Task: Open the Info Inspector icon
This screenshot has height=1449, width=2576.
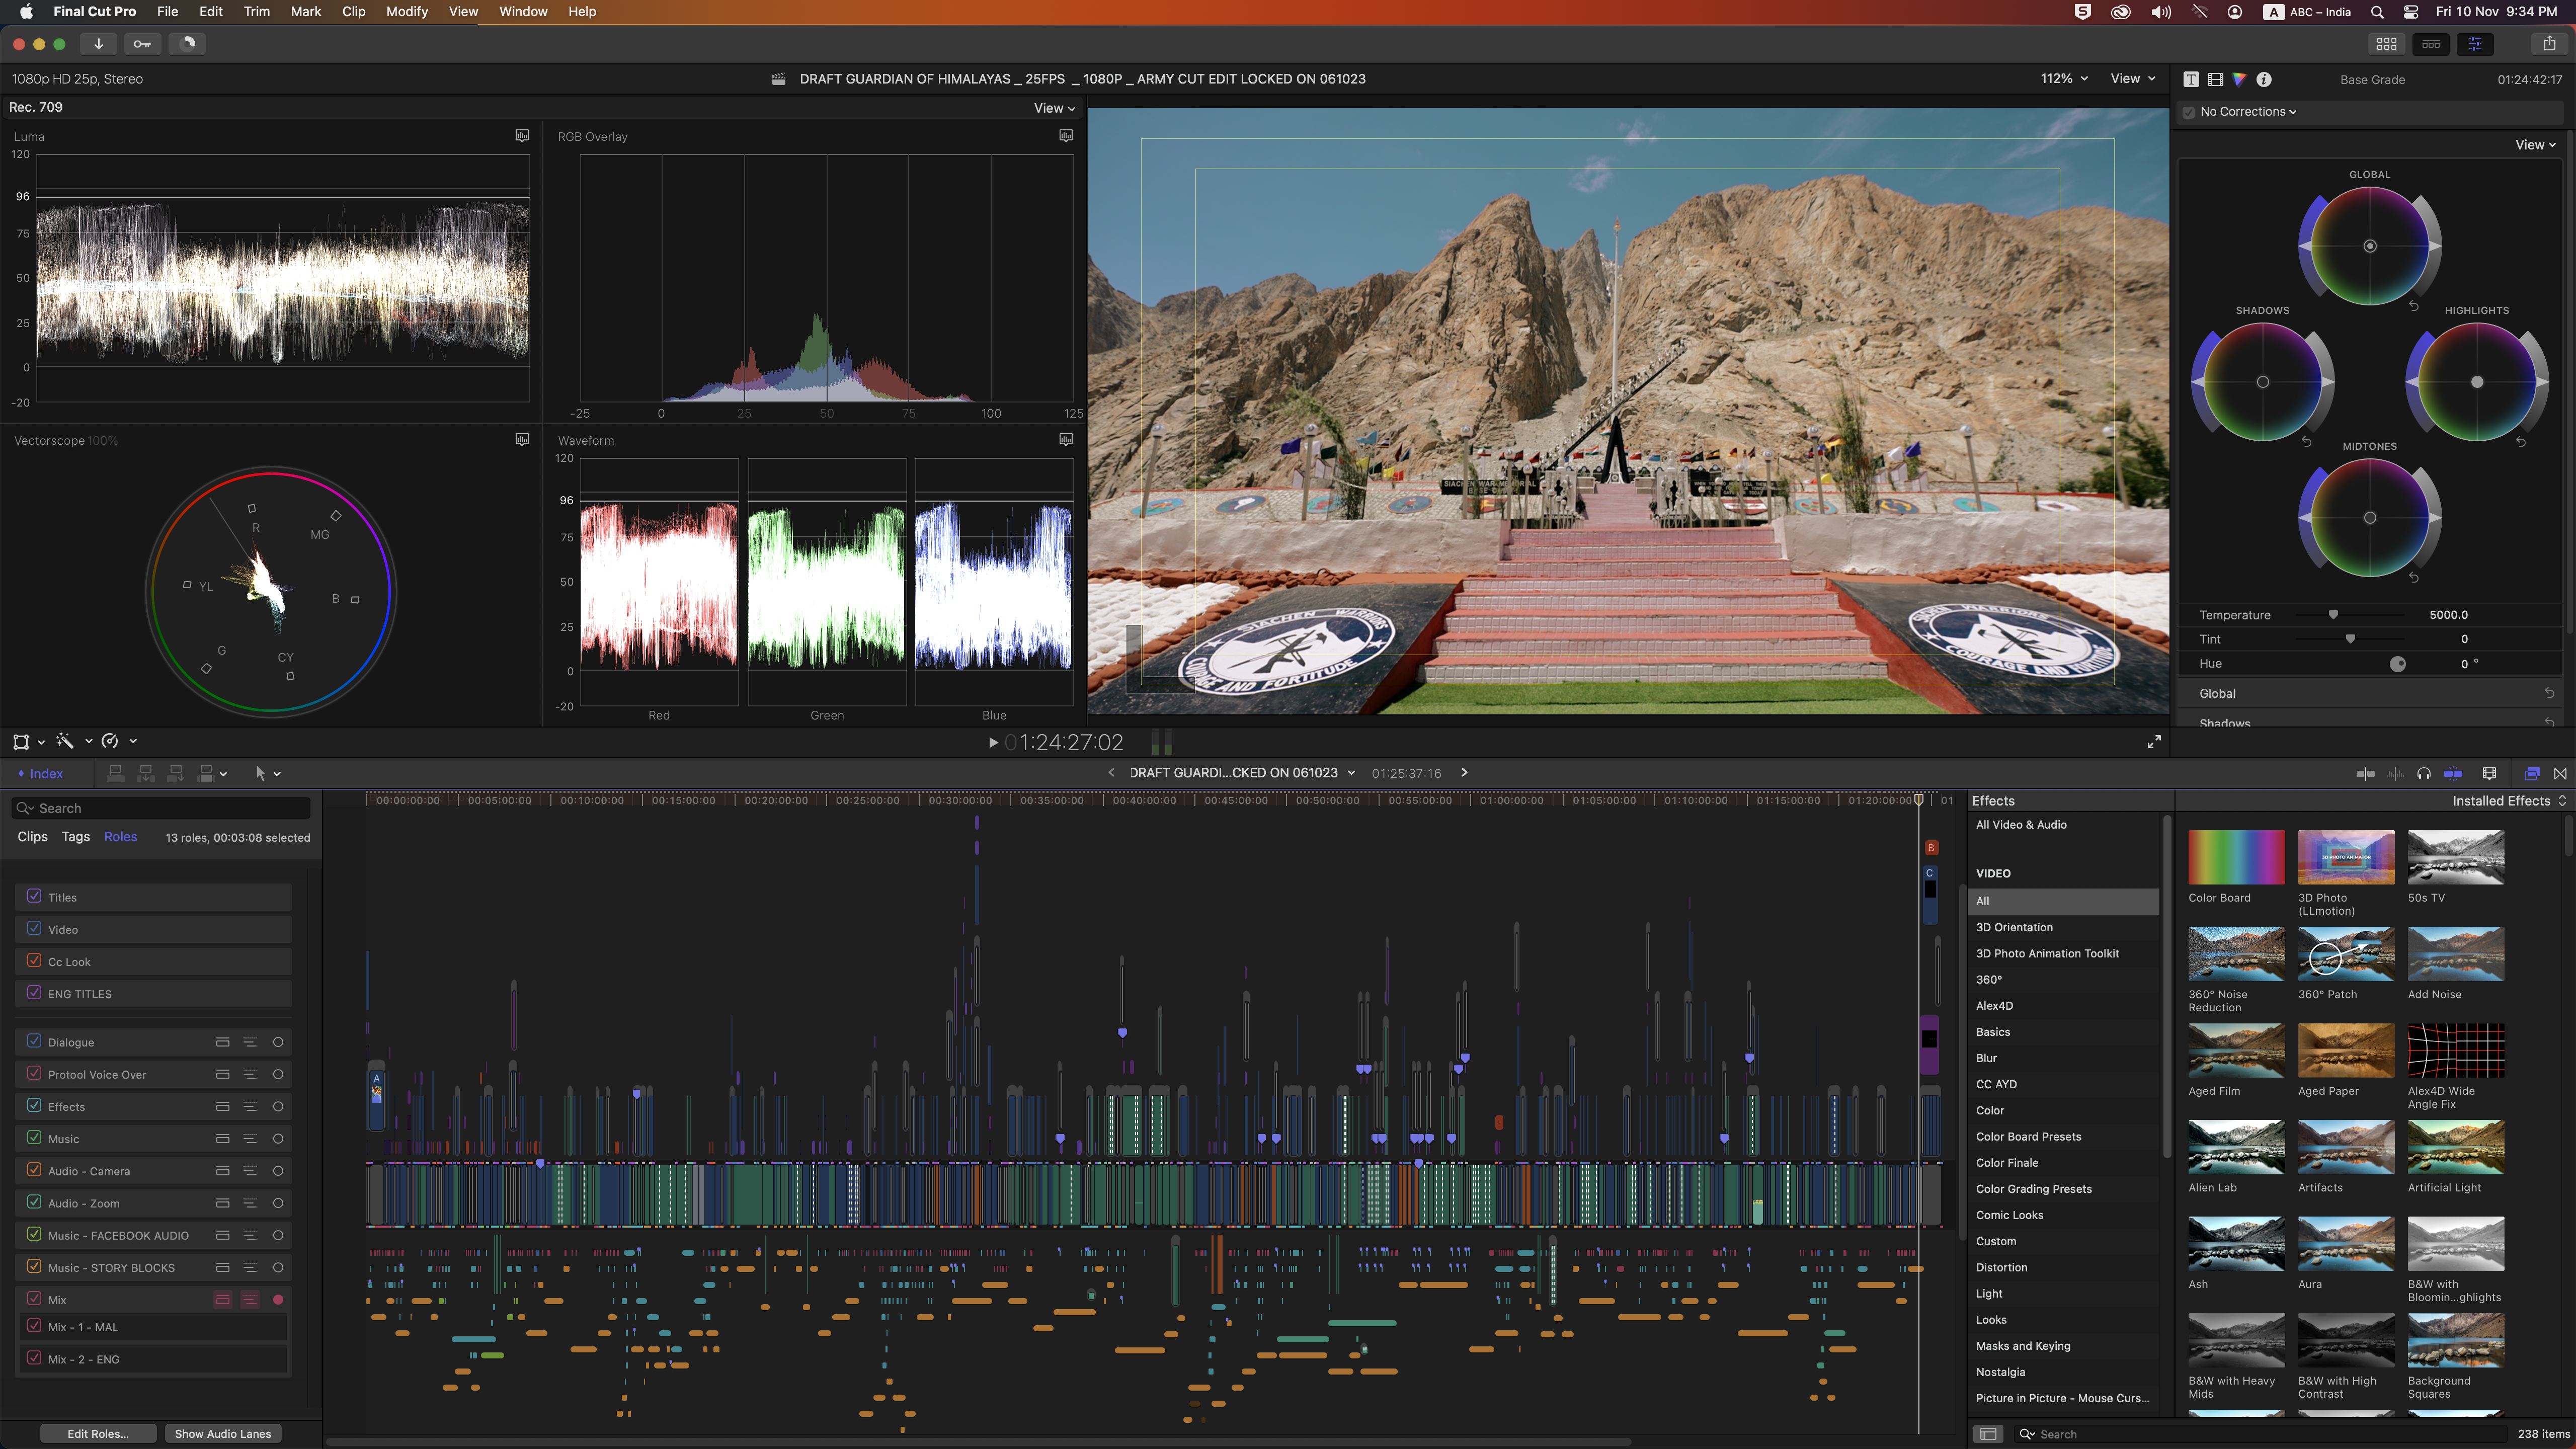Action: click(2264, 79)
